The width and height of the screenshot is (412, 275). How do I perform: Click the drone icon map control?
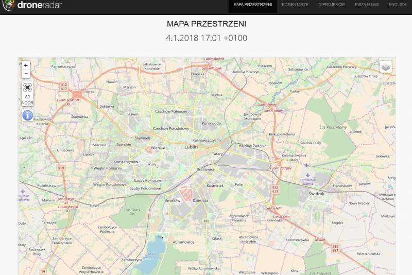(x=27, y=88)
